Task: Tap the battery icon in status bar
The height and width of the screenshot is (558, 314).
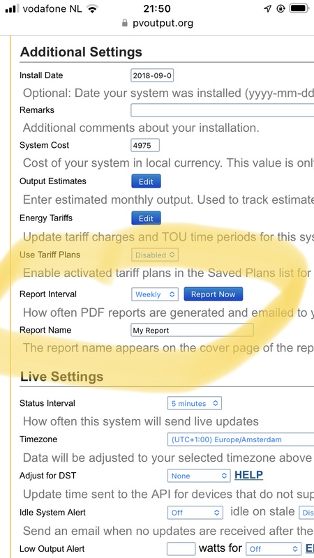Action: click(299, 8)
